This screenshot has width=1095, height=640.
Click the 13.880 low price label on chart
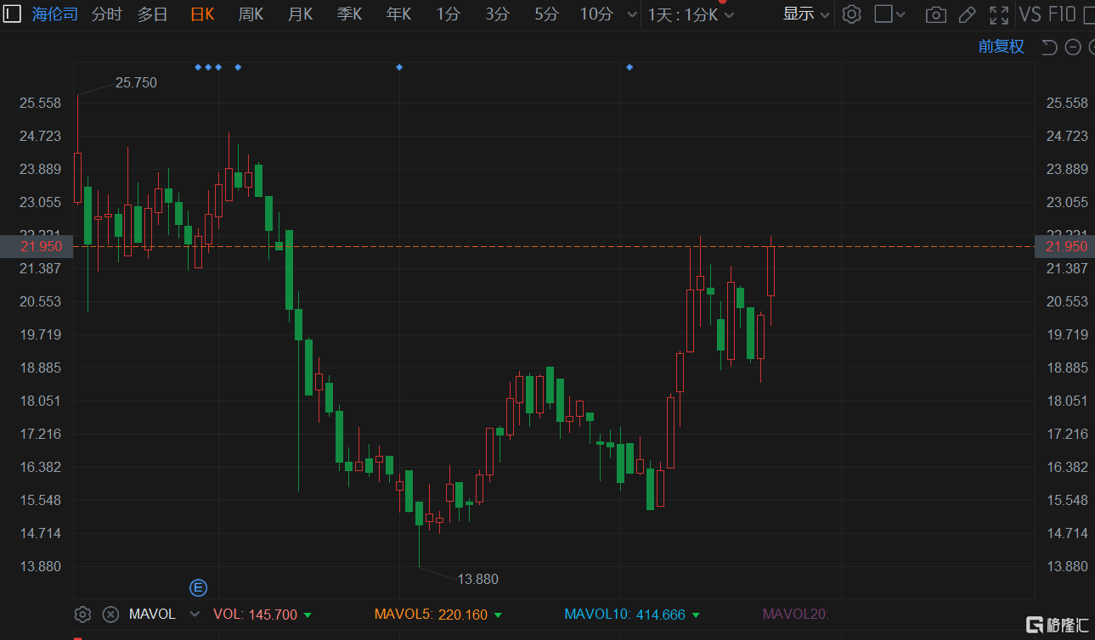pyautogui.click(x=477, y=579)
